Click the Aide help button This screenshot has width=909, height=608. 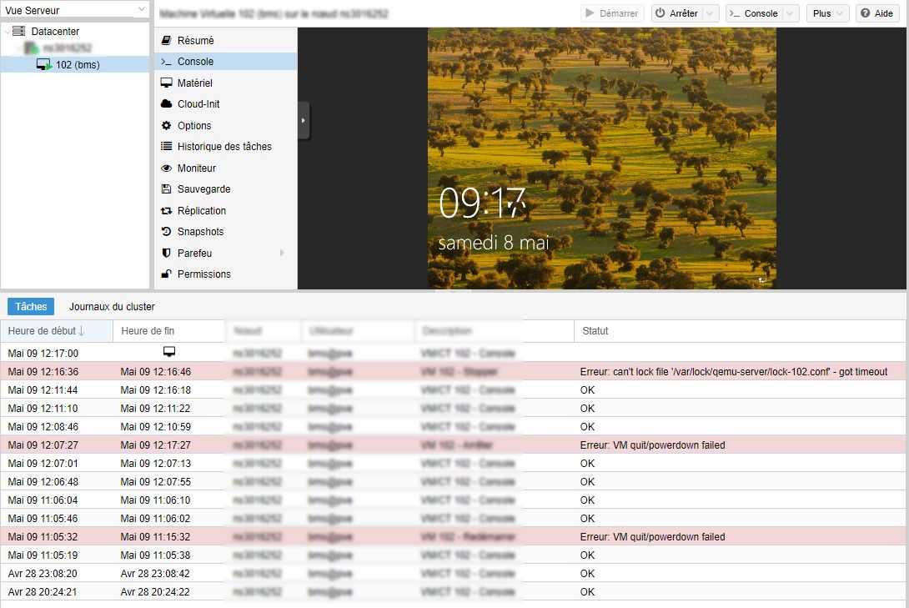876,13
